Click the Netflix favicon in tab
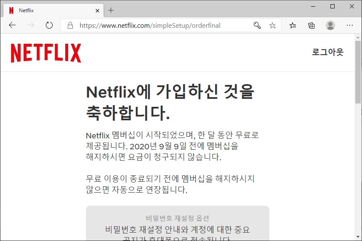Image resolution: width=362 pixels, height=241 pixels. point(11,11)
